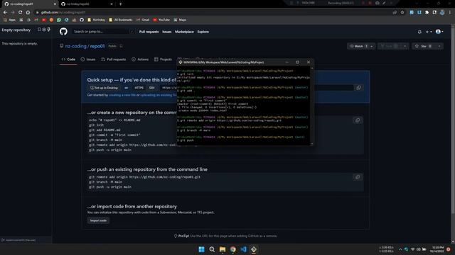Copy the create new repository commands
This screenshot has width=455, height=255.
pos(358,120)
